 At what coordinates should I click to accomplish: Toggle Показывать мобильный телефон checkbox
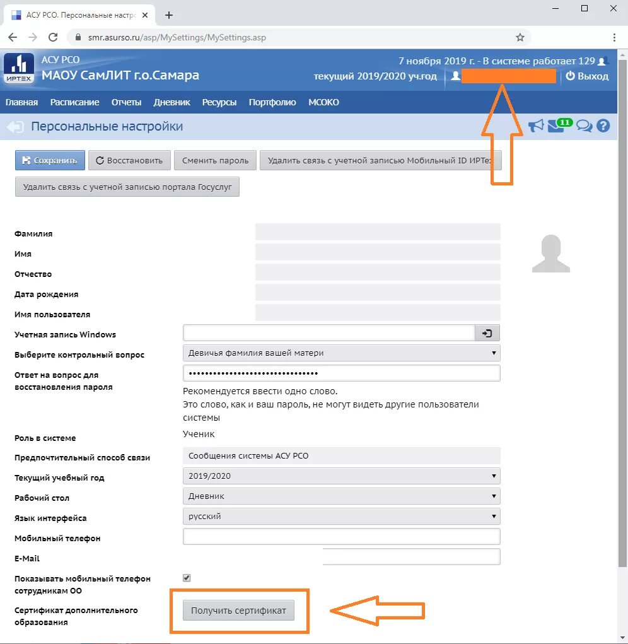point(187,578)
